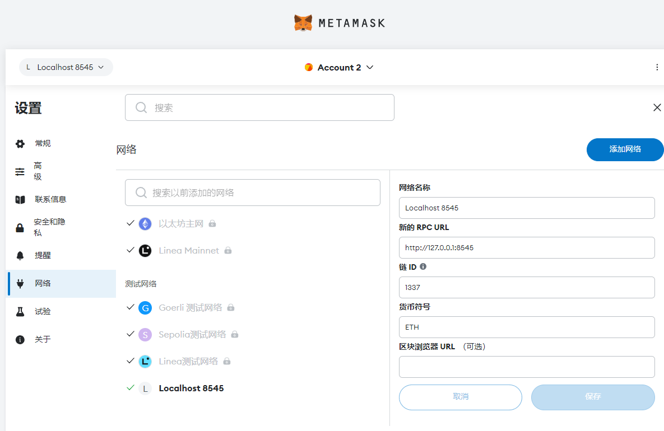
Task: Click the sliders icon beside 高级
Action: pyautogui.click(x=20, y=172)
